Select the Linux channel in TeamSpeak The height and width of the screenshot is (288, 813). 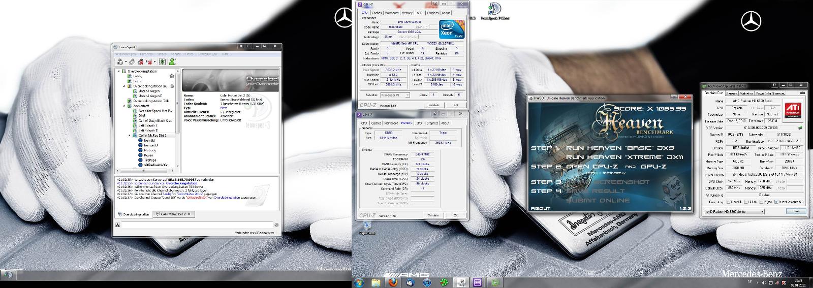coord(137,81)
